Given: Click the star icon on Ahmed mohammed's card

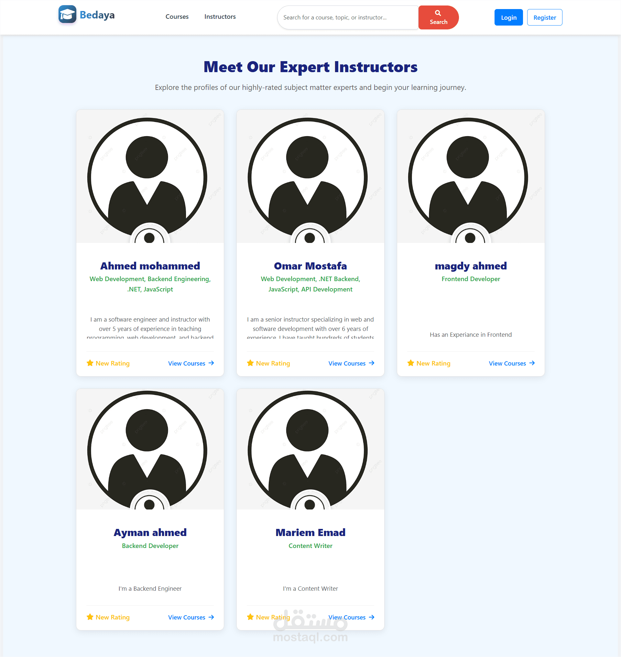Looking at the screenshot, I should tap(90, 363).
